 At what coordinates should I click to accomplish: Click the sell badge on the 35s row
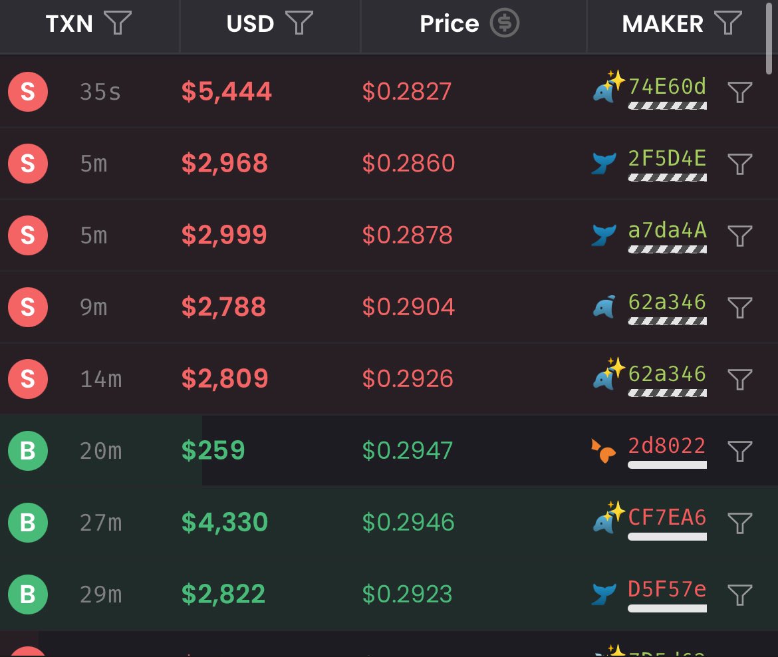(x=28, y=92)
